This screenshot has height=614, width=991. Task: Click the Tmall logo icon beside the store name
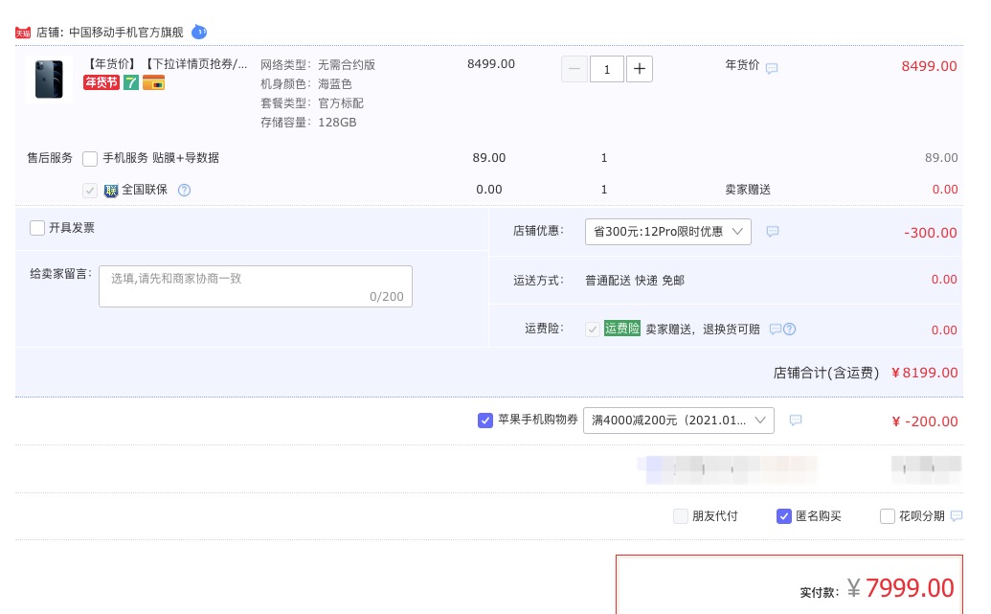tap(23, 33)
